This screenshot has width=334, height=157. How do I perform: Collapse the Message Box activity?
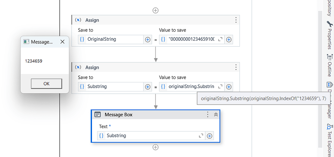click(x=216, y=115)
